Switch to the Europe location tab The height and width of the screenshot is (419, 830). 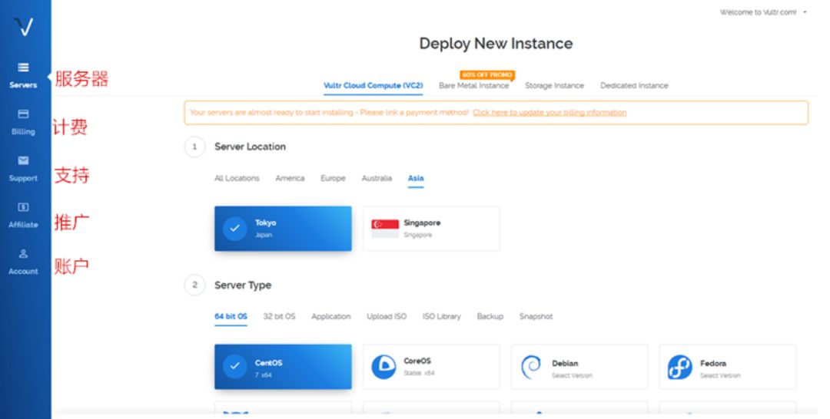point(333,178)
